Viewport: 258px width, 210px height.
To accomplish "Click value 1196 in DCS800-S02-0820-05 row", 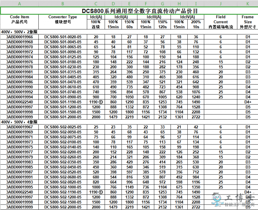I will (x=196, y=182).
